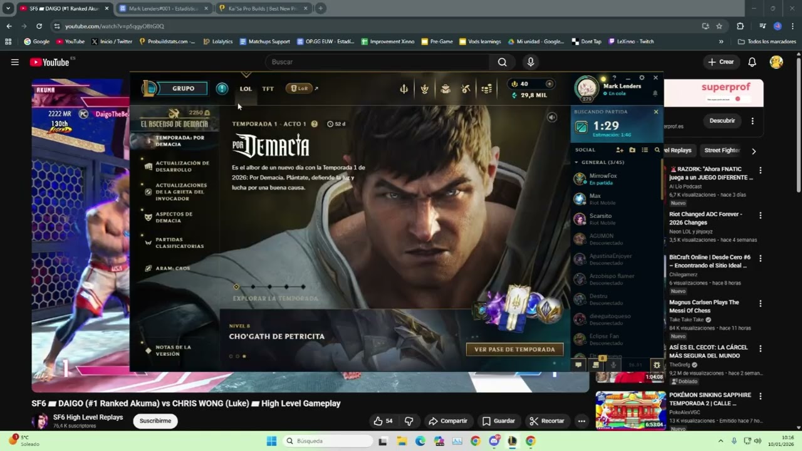
Task: Bookmark this page with the Chrome star
Action: click(719, 26)
